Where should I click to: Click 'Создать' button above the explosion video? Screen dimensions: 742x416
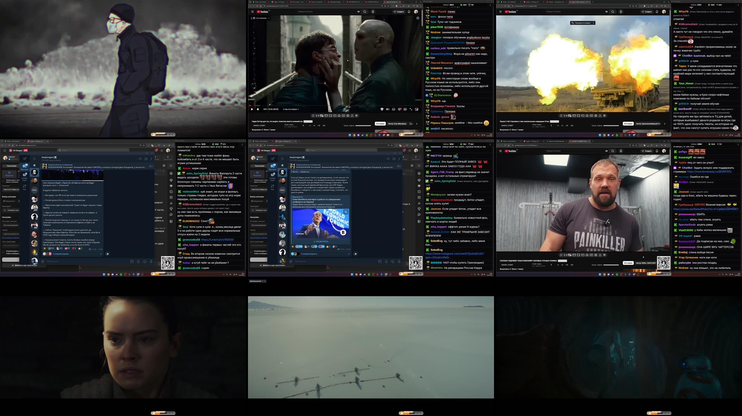pyautogui.click(x=647, y=12)
